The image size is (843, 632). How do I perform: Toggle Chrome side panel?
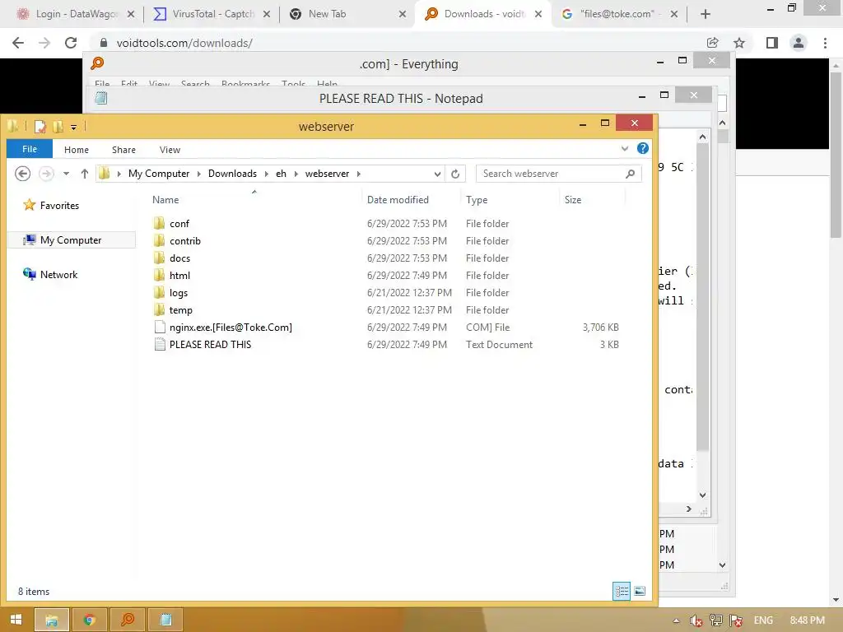tap(772, 43)
